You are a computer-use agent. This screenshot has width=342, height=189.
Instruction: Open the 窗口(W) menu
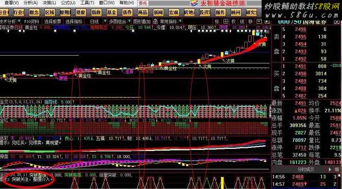107,3
